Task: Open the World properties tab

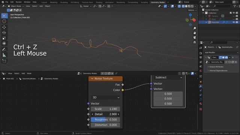Action: tap(201, 71)
